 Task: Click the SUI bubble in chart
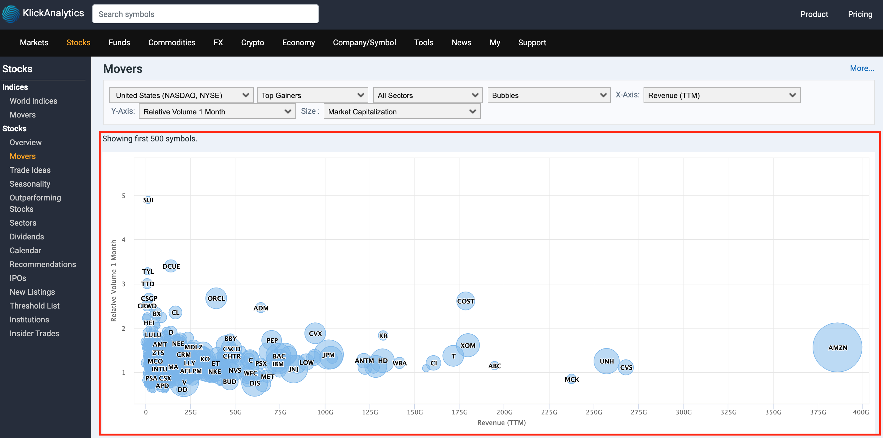[148, 200]
